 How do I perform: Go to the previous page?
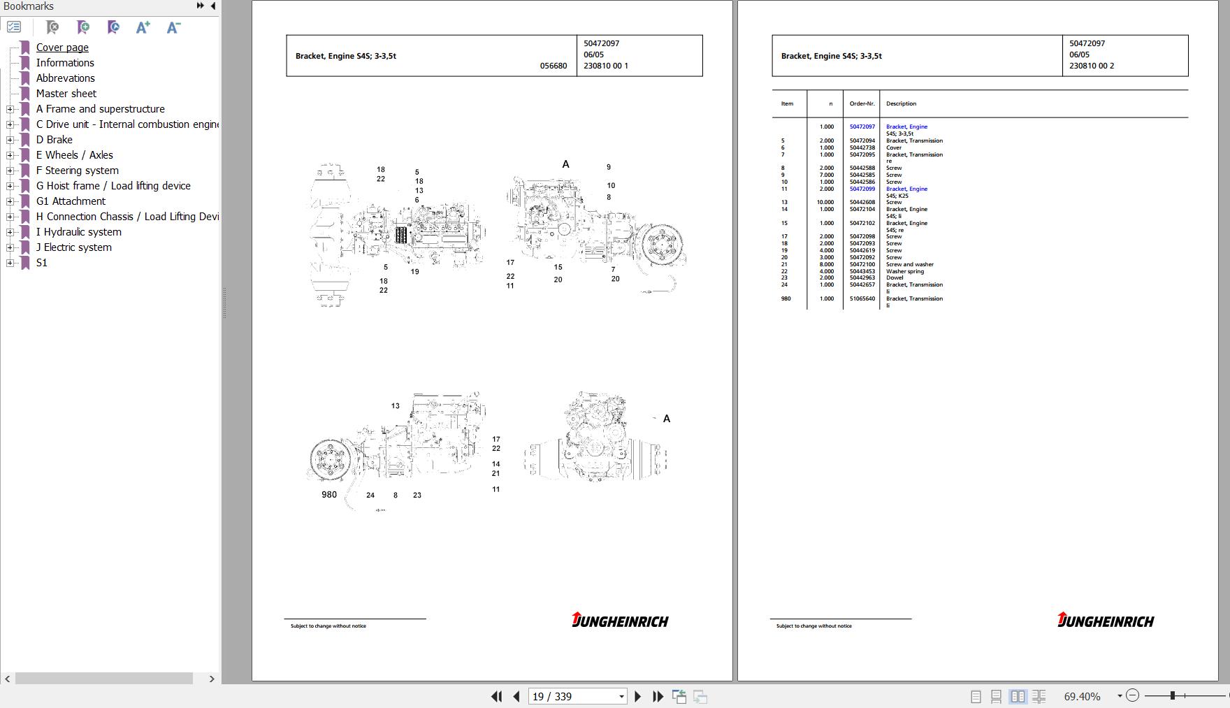pyautogui.click(x=516, y=696)
